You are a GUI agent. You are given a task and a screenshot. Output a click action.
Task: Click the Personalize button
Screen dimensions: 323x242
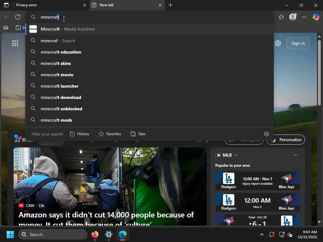[x=285, y=140]
